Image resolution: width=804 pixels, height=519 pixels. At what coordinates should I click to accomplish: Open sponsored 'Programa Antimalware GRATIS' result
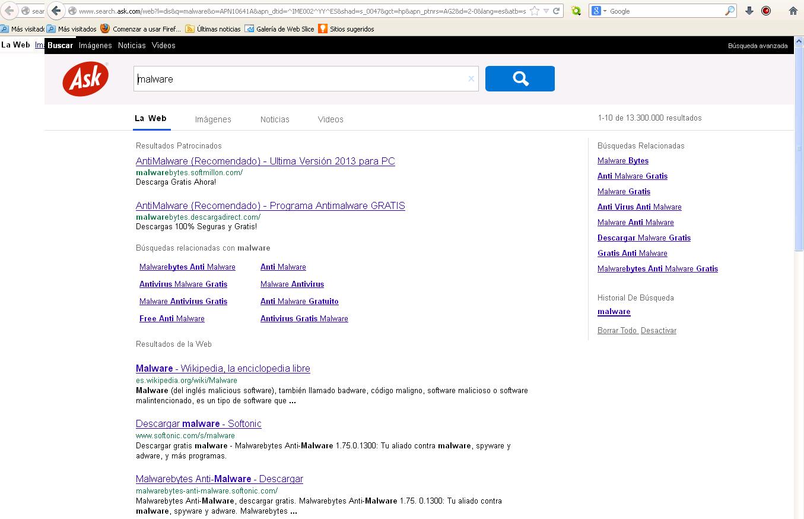tap(271, 205)
